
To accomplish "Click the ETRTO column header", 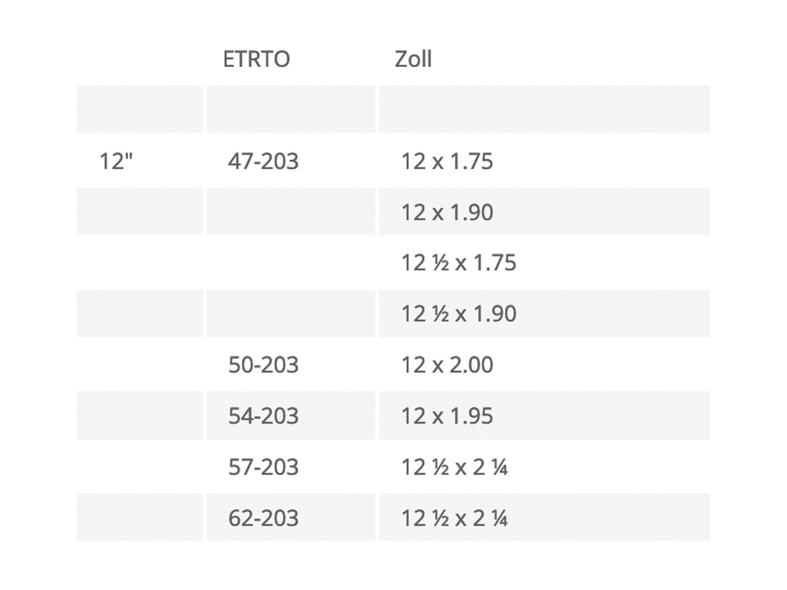I will tap(256, 59).
